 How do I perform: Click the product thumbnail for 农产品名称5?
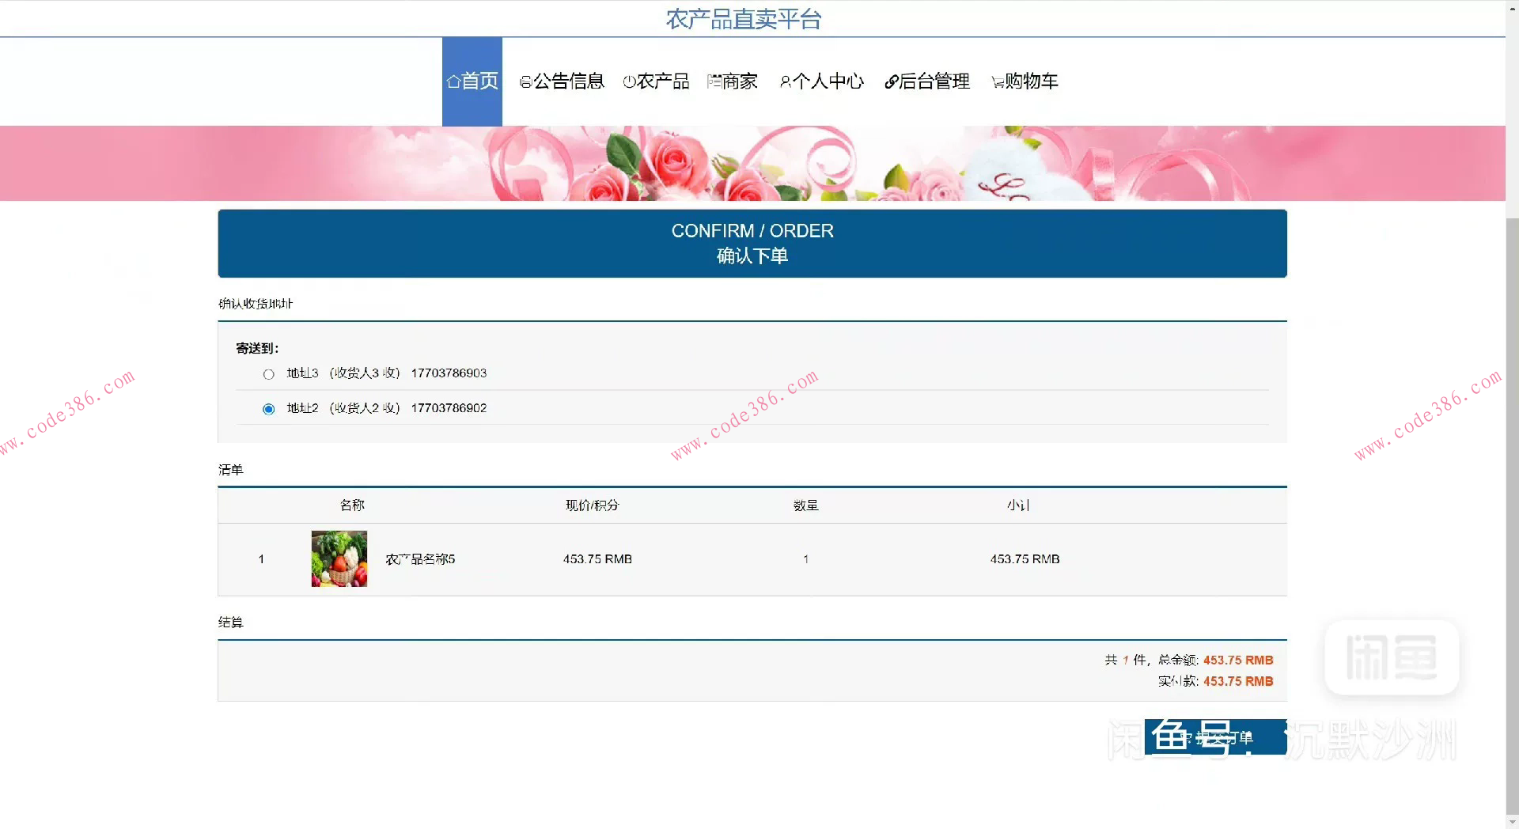(x=339, y=558)
